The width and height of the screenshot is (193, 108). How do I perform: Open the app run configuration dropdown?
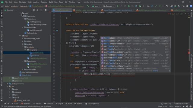click(96, 6)
